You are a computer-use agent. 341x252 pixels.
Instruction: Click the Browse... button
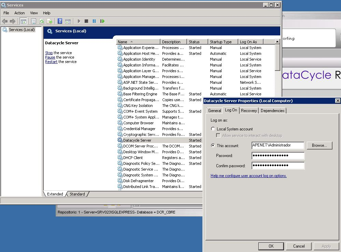click(319, 145)
